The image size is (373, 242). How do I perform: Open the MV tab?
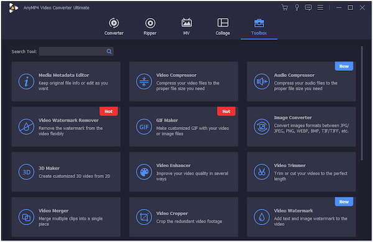point(186,26)
